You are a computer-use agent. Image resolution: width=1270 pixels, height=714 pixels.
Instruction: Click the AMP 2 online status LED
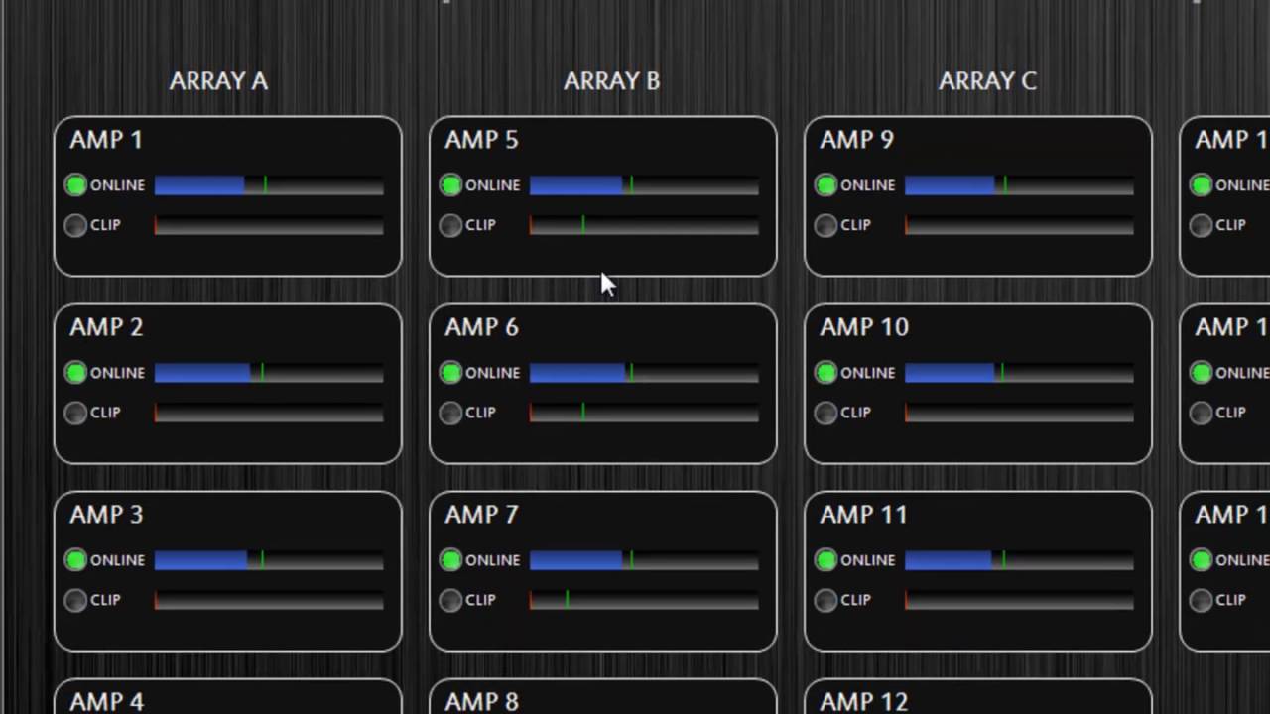(x=76, y=373)
